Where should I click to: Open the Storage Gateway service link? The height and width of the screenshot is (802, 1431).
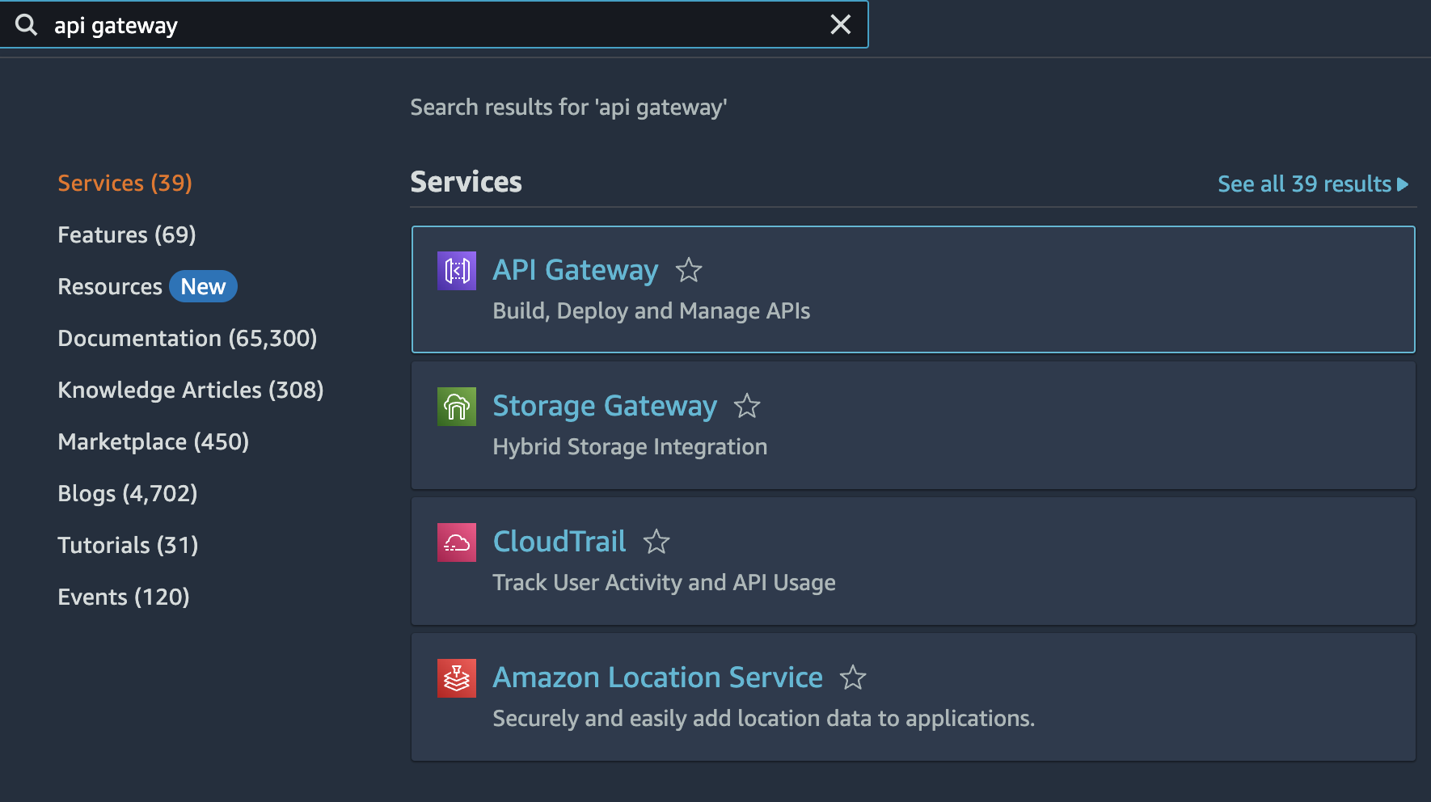point(605,406)
